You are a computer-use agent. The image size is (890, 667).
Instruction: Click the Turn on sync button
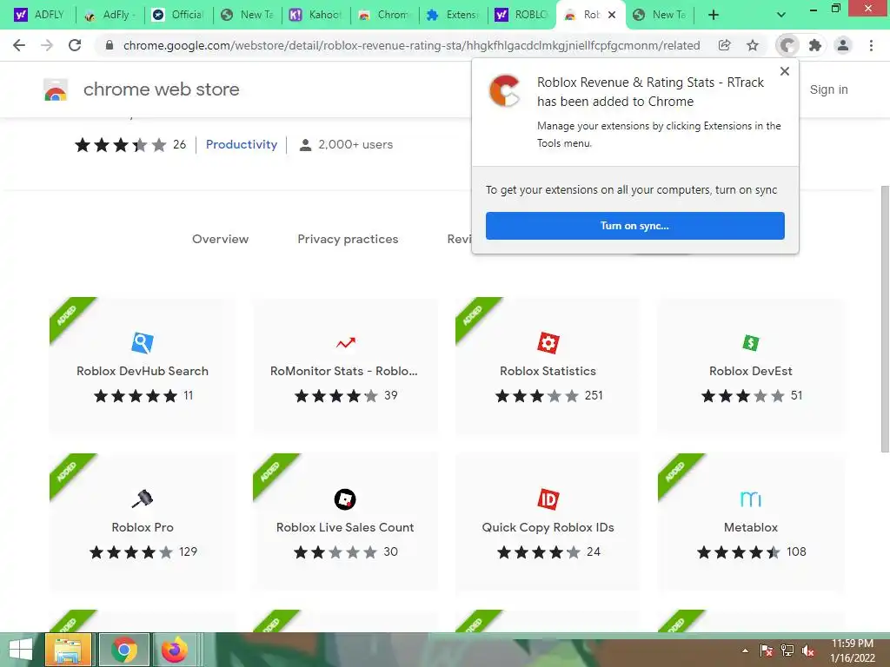634,226
